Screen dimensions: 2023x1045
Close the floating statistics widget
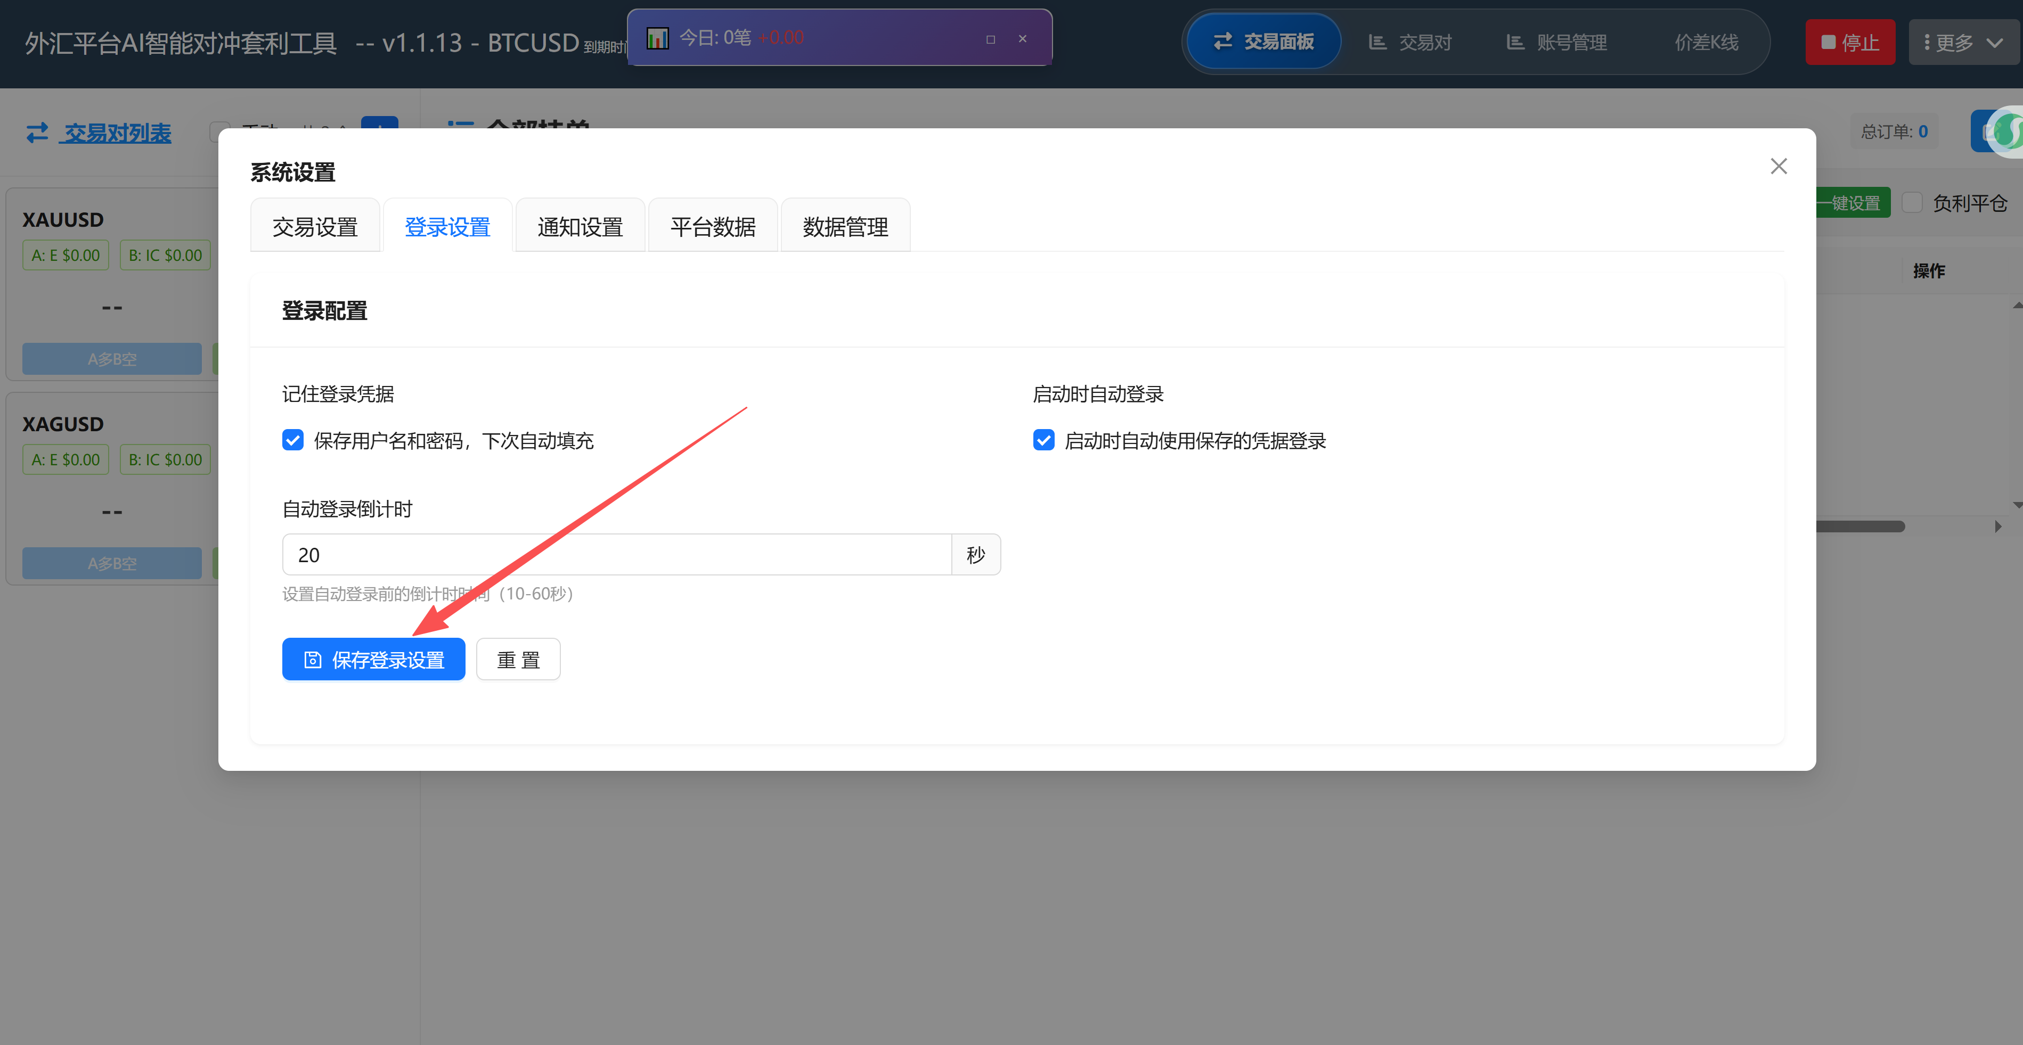tap(1023, 38)
